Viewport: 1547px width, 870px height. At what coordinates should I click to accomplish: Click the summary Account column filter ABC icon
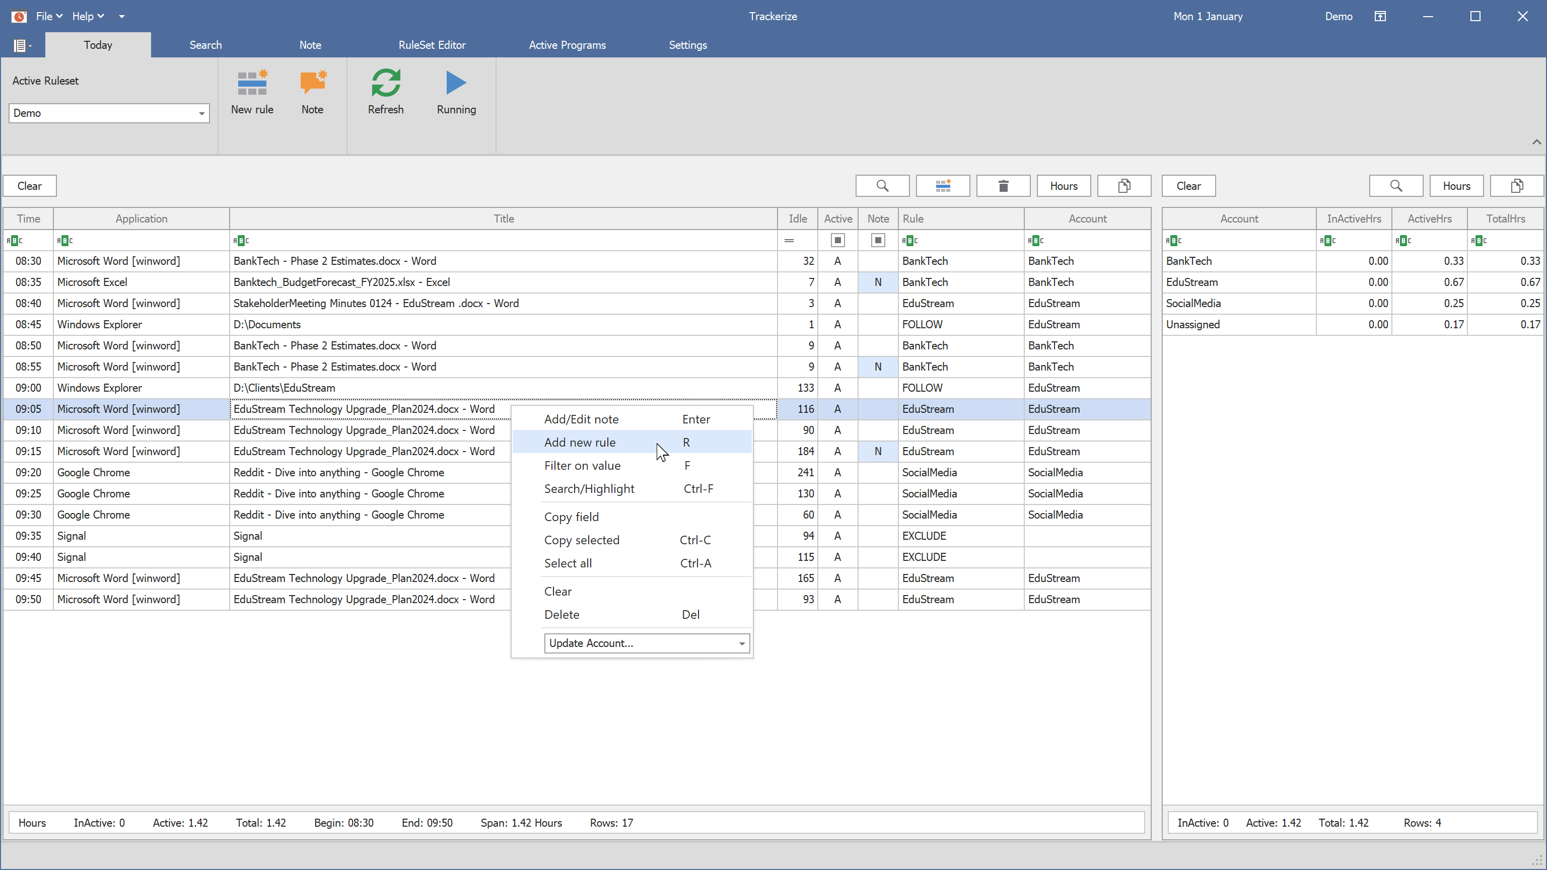click(x=1173, y=241)
